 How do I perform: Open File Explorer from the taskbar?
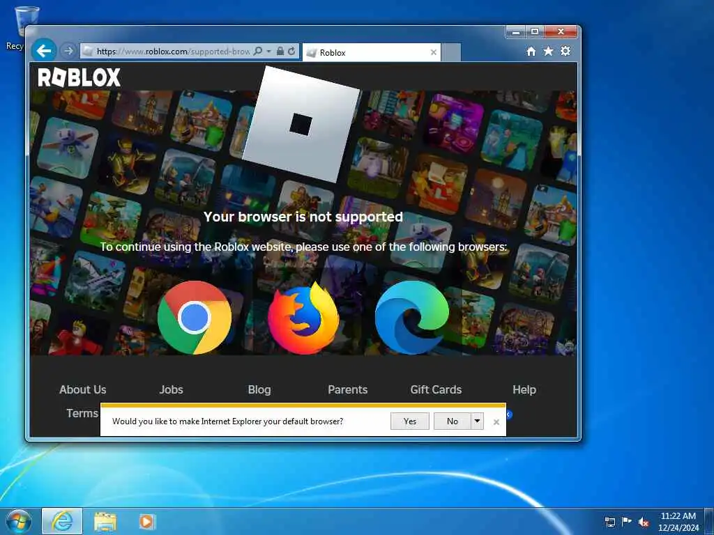[105, 522]
